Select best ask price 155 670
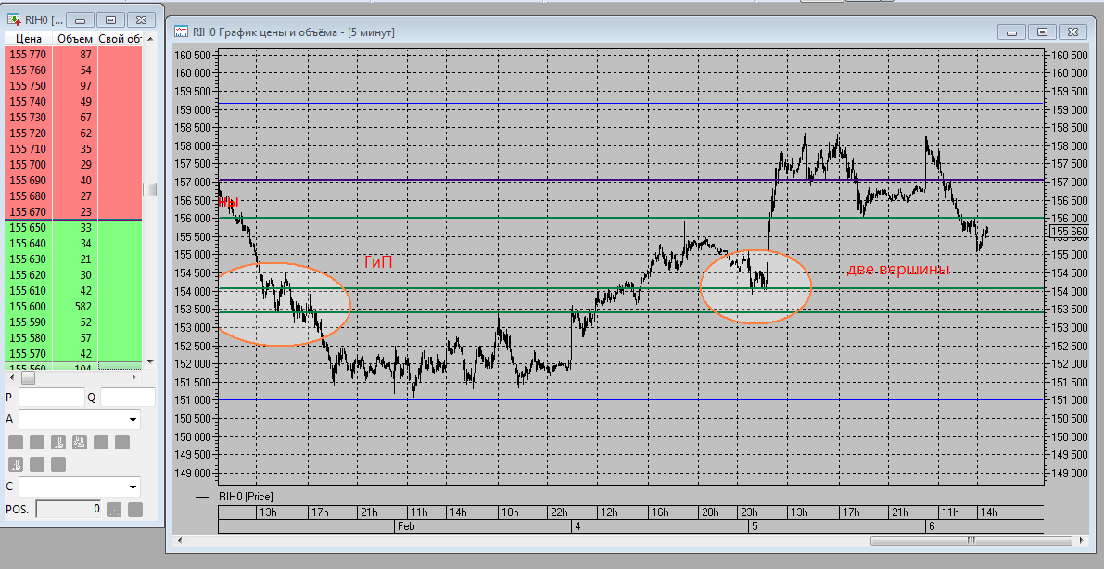The width and height of the screenshot is (1104, 569). [x=28, y=212]
